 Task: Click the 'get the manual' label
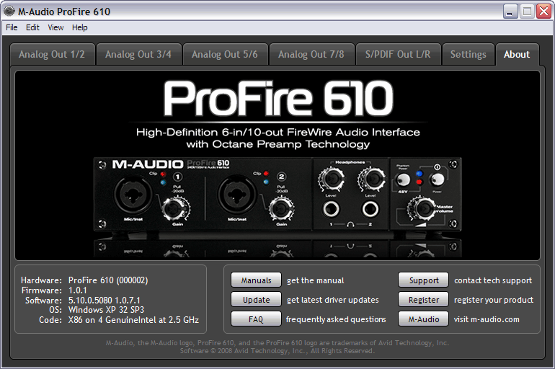pyautogui.click(x=316, y=280)
